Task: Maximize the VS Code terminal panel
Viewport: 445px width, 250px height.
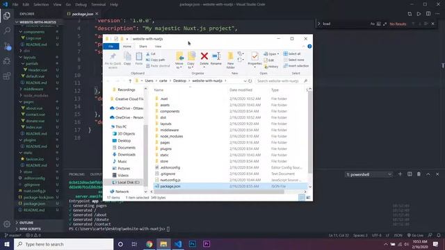Action: (428, 174)
